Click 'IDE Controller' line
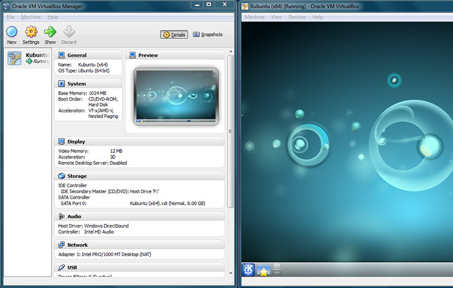 pos(73,185)
